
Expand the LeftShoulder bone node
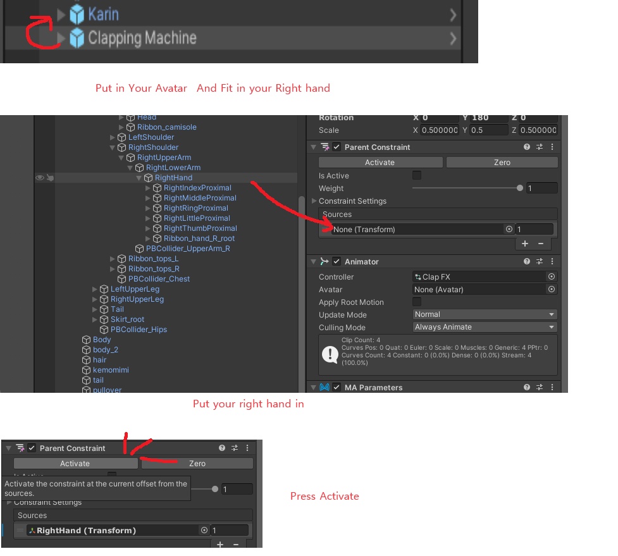tap(113, 137)
